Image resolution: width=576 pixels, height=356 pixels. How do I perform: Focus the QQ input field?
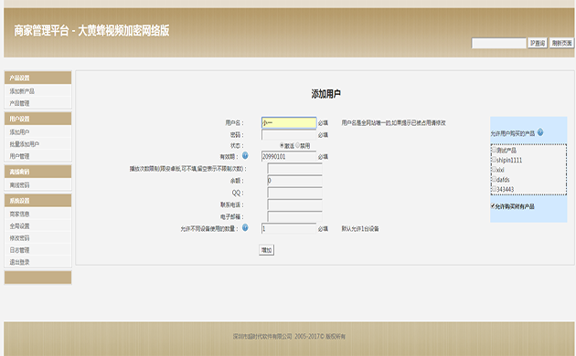[294, 193]
